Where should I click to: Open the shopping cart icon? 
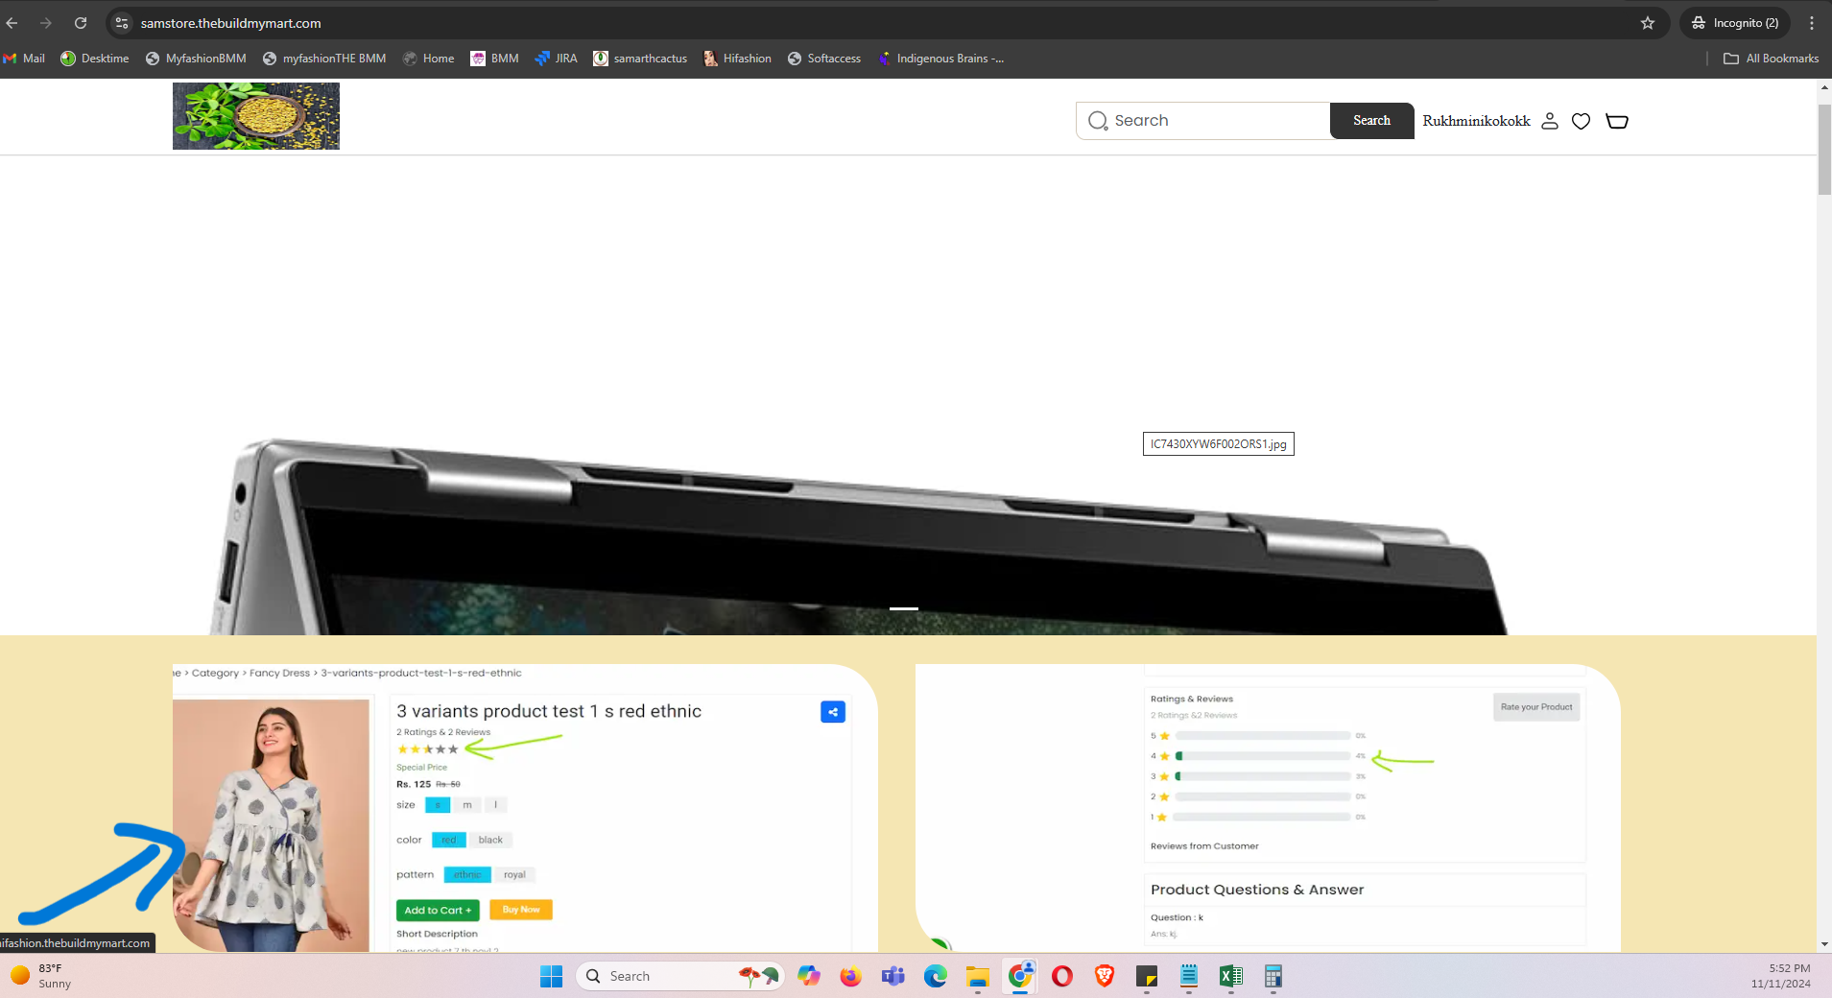click(x=1617, y=121)
